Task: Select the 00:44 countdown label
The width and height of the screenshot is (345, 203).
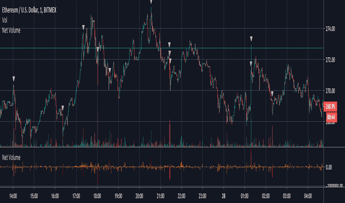Action: point(331,117)
